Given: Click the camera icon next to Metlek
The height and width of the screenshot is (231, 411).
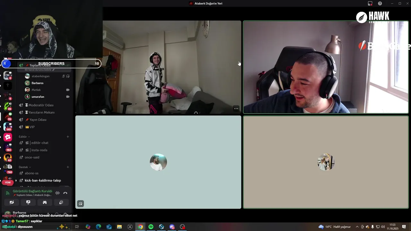Looking at the screenshot, I should tap(68, 90).
